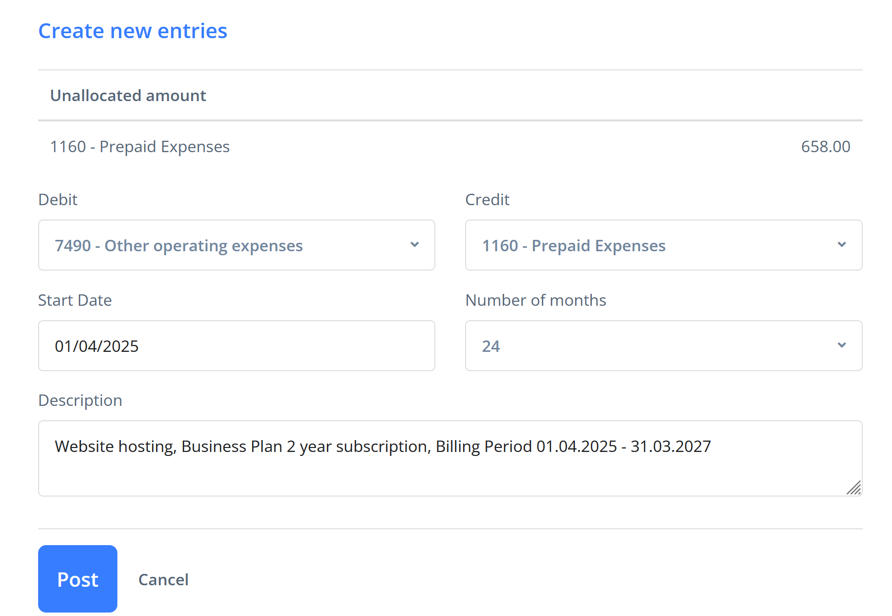
Task: Click the Number of months label
Action: click(x=536, y=300)
